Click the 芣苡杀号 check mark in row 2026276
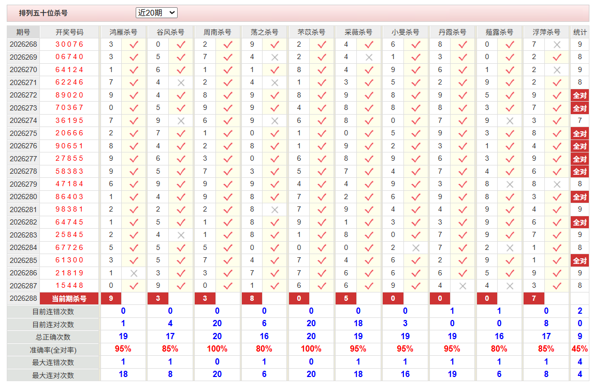This screenshot has width=593, height=391. (322, 146)
